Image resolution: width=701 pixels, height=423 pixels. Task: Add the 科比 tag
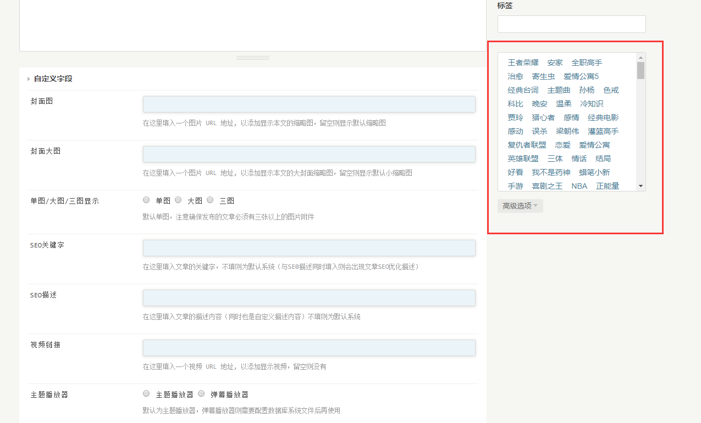(515, 104)
